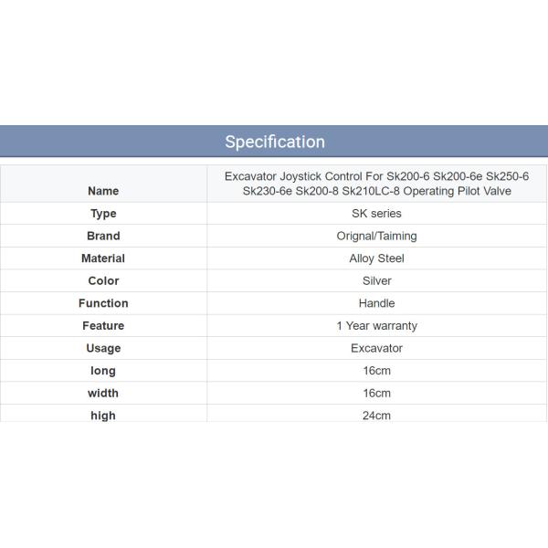The width and height of the screenshot is (548, 548).
Task: Click the Orignal/Taiming brand value
Action: coord(376,236)
